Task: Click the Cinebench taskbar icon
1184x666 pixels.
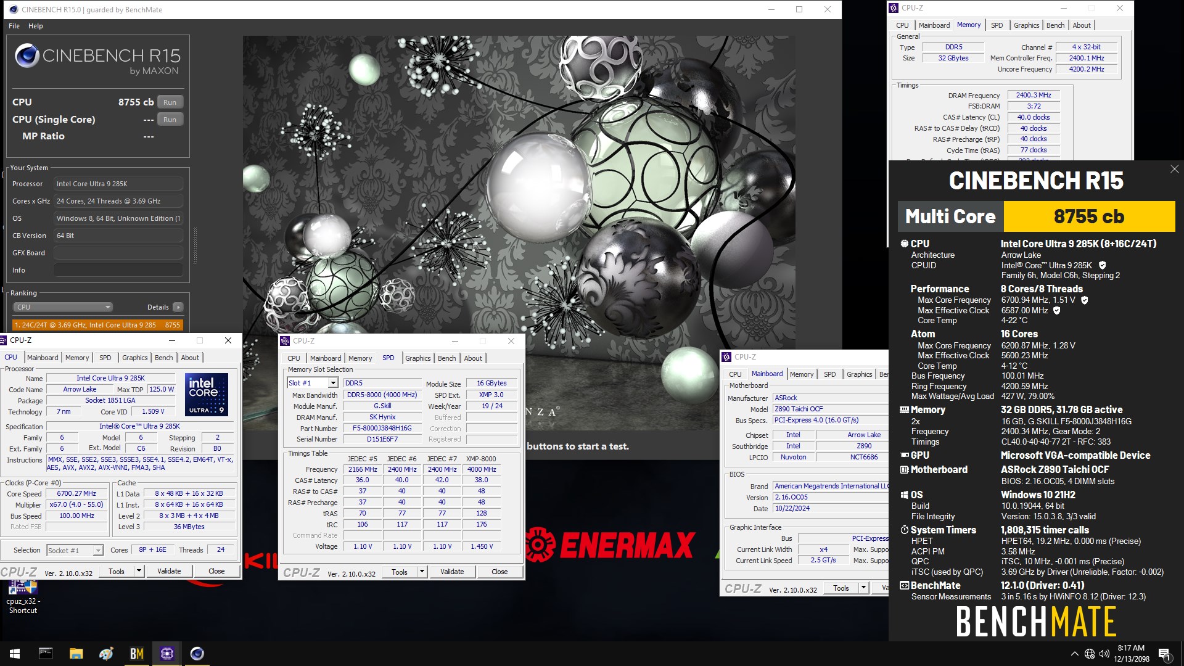Action: click(197, 654)
